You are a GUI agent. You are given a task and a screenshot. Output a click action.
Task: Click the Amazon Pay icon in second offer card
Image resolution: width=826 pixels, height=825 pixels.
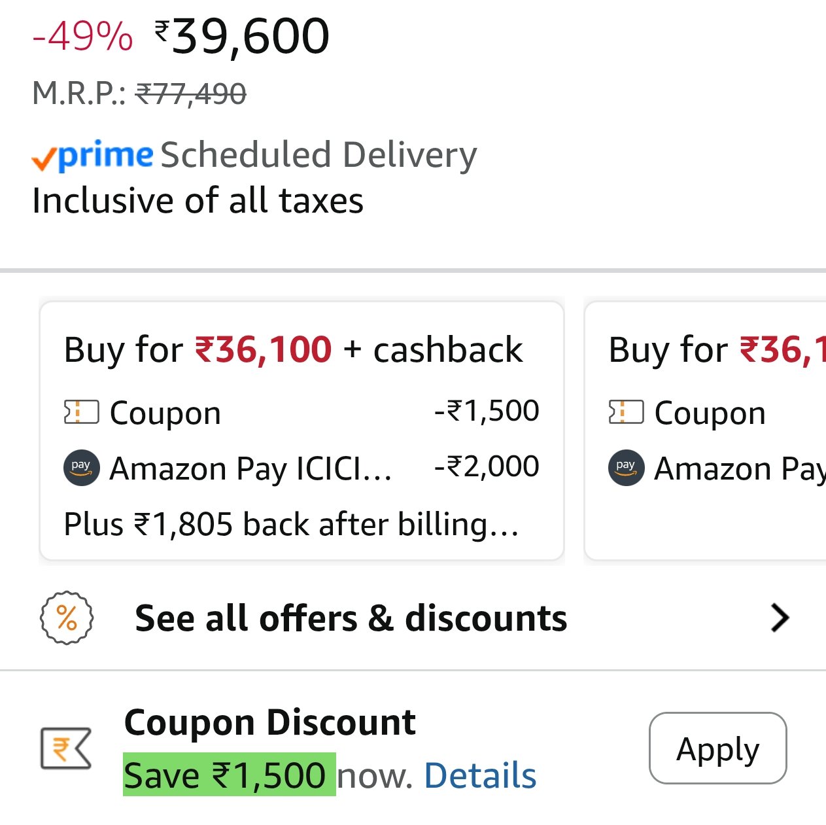[626, 467]
